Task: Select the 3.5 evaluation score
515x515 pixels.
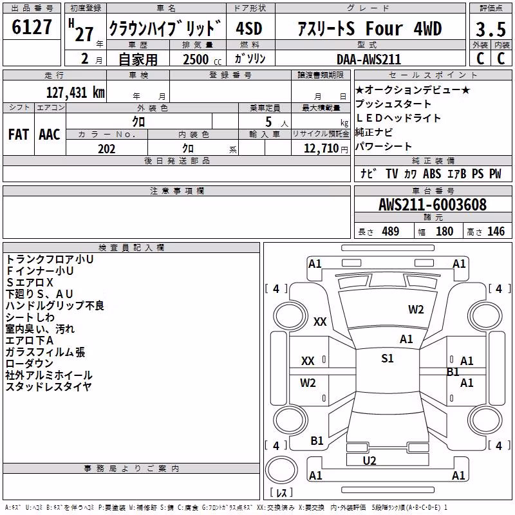Action: 491,29
